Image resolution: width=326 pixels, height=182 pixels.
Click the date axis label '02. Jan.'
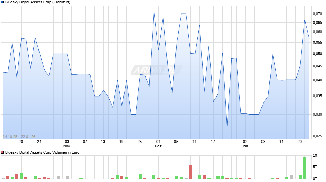click(x=245, y=144)
